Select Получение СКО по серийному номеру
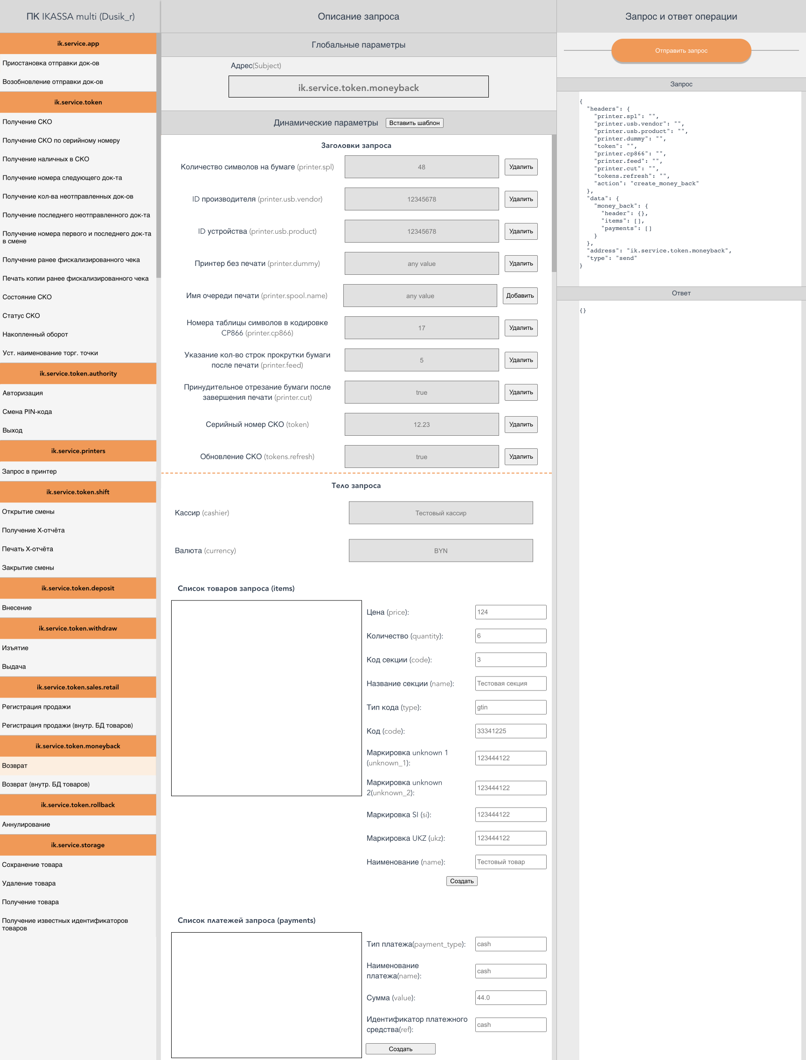Viewport: 806px width, 1060px height. [61, 140]
